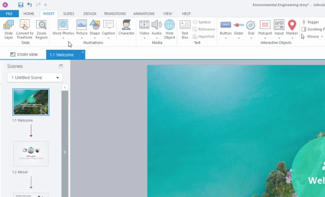Viewport: 325px width, 197px height.
Task: Click the Dial interactive object icon
Action: point(251,25)
